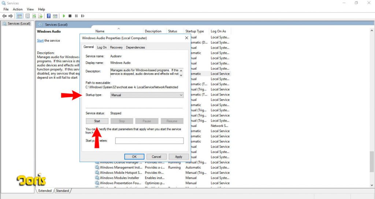Click the Start button in the dialog
The width and height of the screenshot is (375, 199).
(97, 121)
